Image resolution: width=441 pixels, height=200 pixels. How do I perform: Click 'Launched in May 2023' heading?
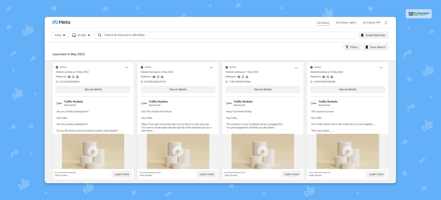tap(69, 54)
